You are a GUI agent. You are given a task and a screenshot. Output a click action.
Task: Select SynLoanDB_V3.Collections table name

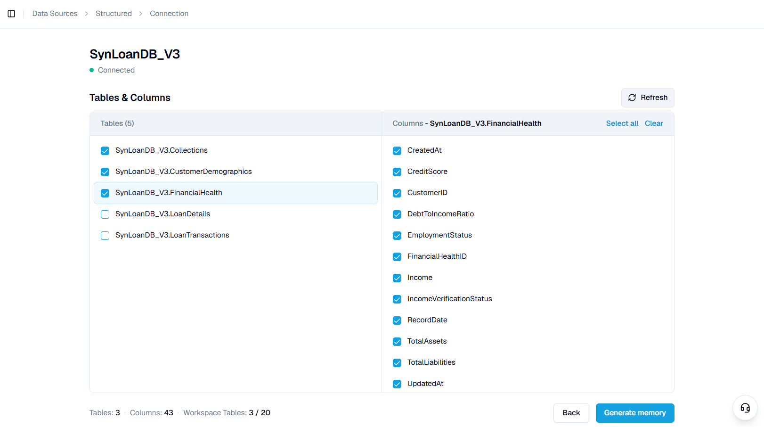(x=162, y=150)
